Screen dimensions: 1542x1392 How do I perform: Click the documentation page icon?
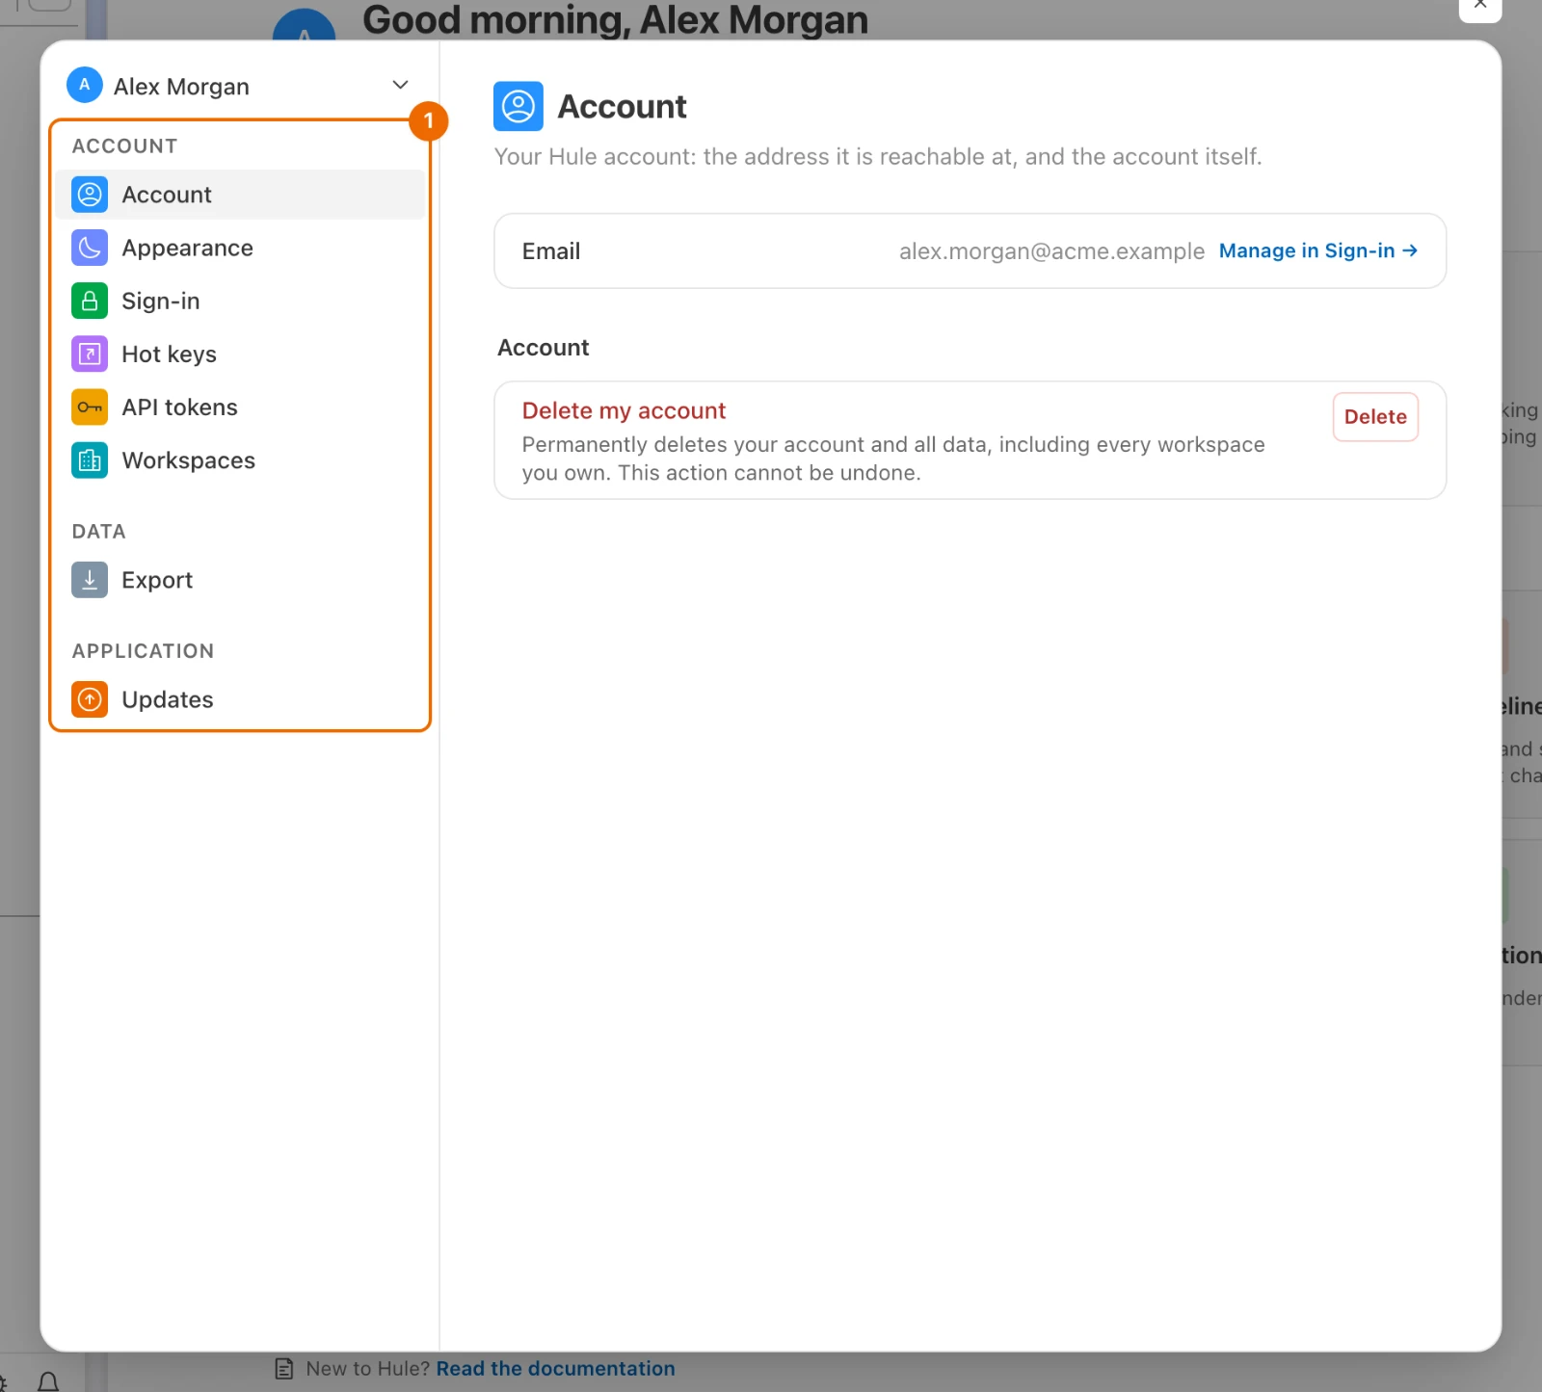tap(284, 1368)
